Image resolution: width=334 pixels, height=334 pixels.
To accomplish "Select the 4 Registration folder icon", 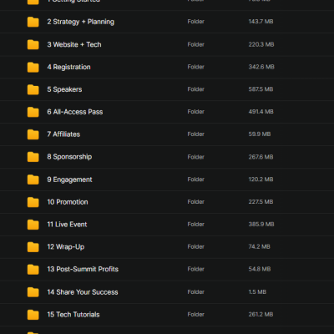I will coord(33,67).
